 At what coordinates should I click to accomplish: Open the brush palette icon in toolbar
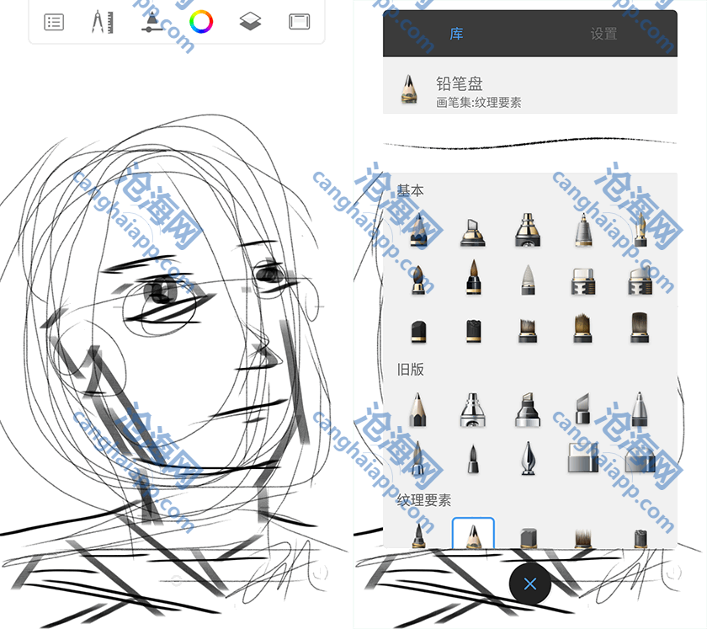click(151, 23)
